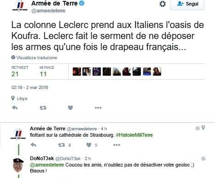Click the location pin icon on the Strasbourg tweet
The height and width of the screenshot is (178, 215).
click(203, 128)
